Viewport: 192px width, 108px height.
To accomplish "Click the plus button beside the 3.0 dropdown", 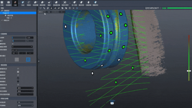I will point(30,53).
